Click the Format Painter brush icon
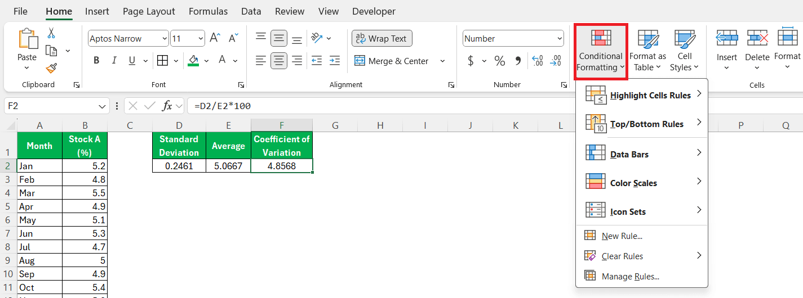 pos(51,68)
